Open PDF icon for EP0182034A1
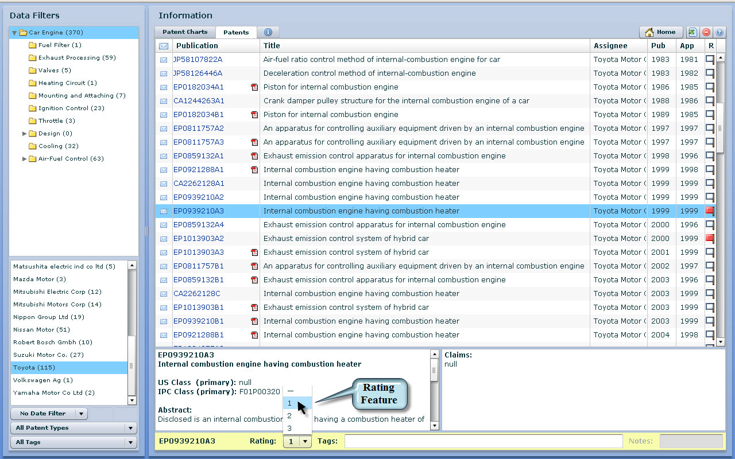This screenshot has width=735, height=459. pyautogui.click(x=254, y=87)
